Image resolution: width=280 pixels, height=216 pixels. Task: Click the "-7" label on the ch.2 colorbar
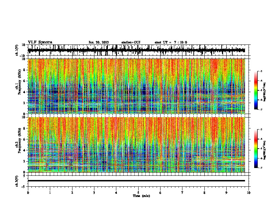pyautogui.click(x=261, y=168)
